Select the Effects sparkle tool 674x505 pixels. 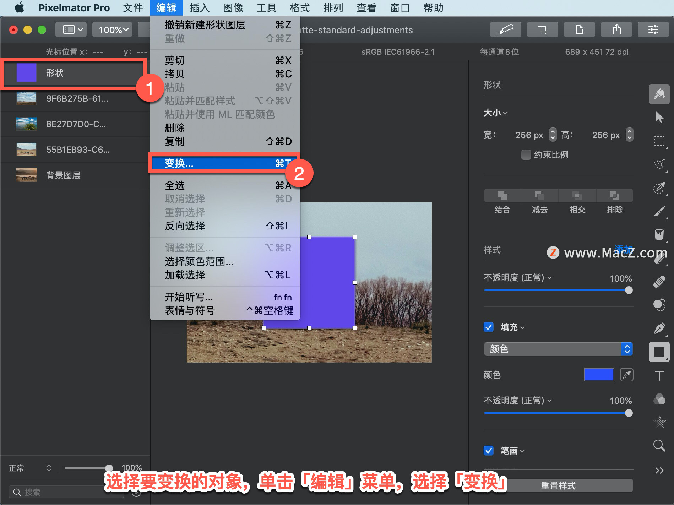click(659, 422)
